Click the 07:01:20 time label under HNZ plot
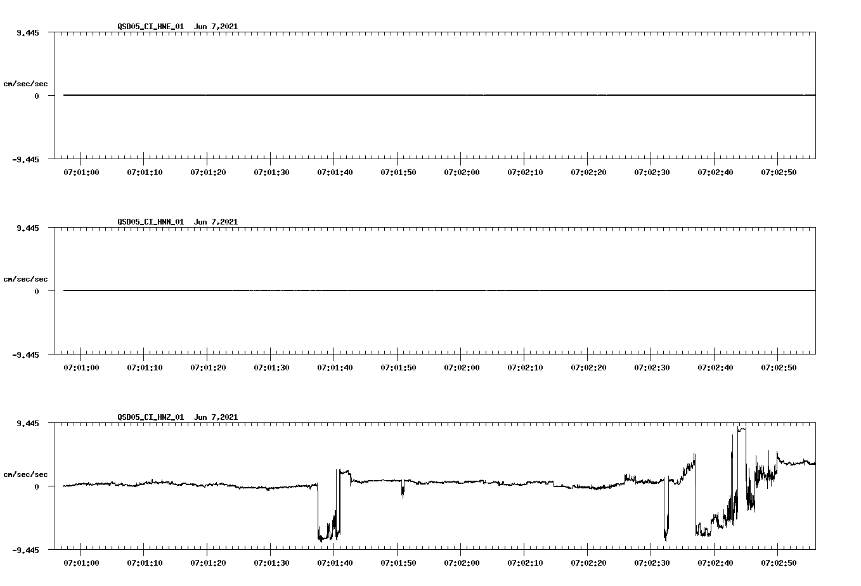Image resolution: width=861 pixels, height=586 pixels. click(x=208, y=563)
